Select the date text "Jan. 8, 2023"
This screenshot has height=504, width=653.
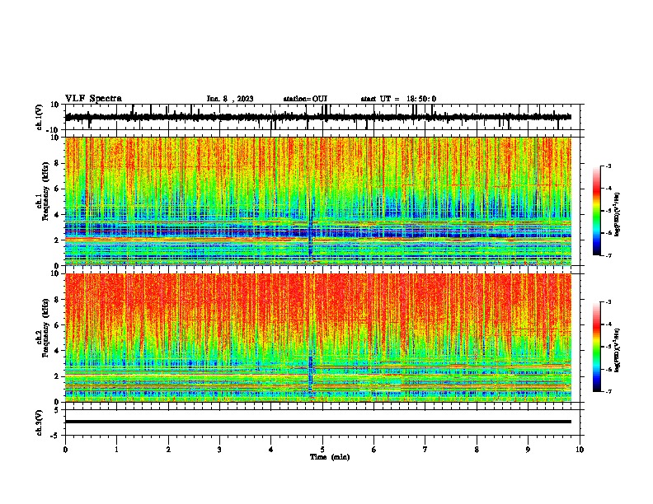point(230,99)
